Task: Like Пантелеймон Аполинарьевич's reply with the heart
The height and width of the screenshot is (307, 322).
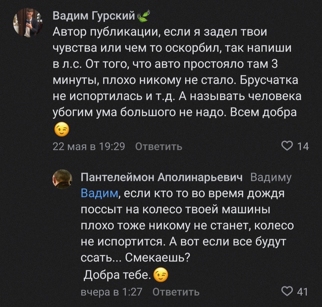Action: (x=287, y=292)
